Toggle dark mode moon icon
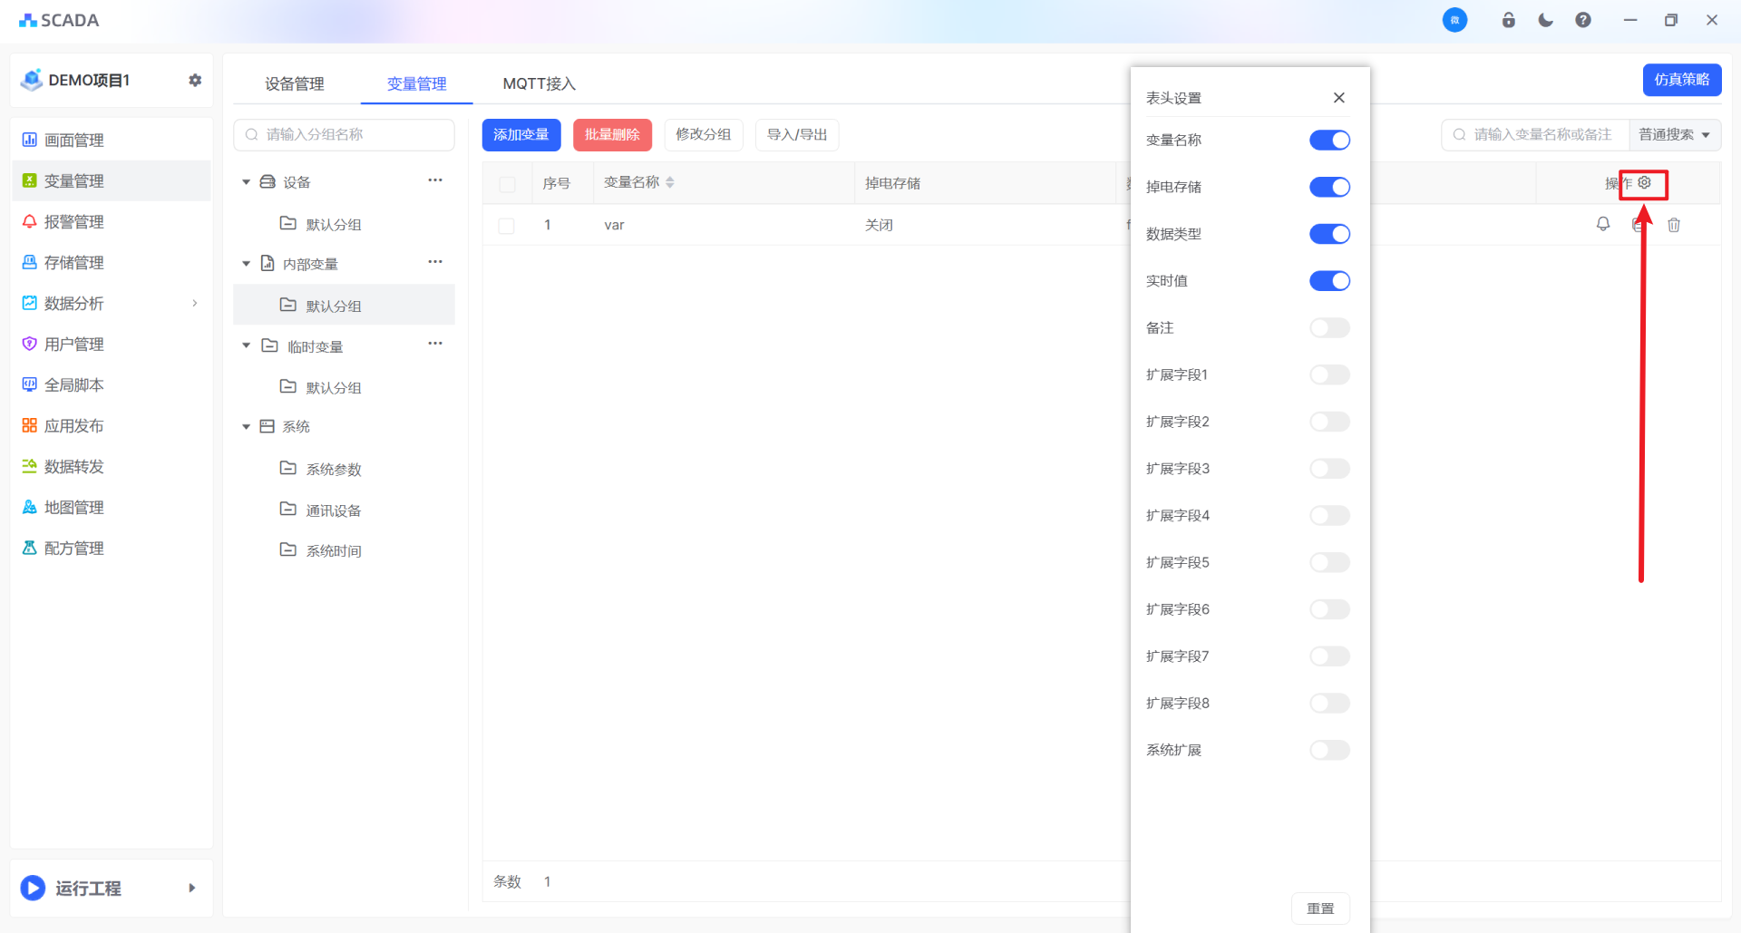1741x933 pixels. (x=1546, y=20)
